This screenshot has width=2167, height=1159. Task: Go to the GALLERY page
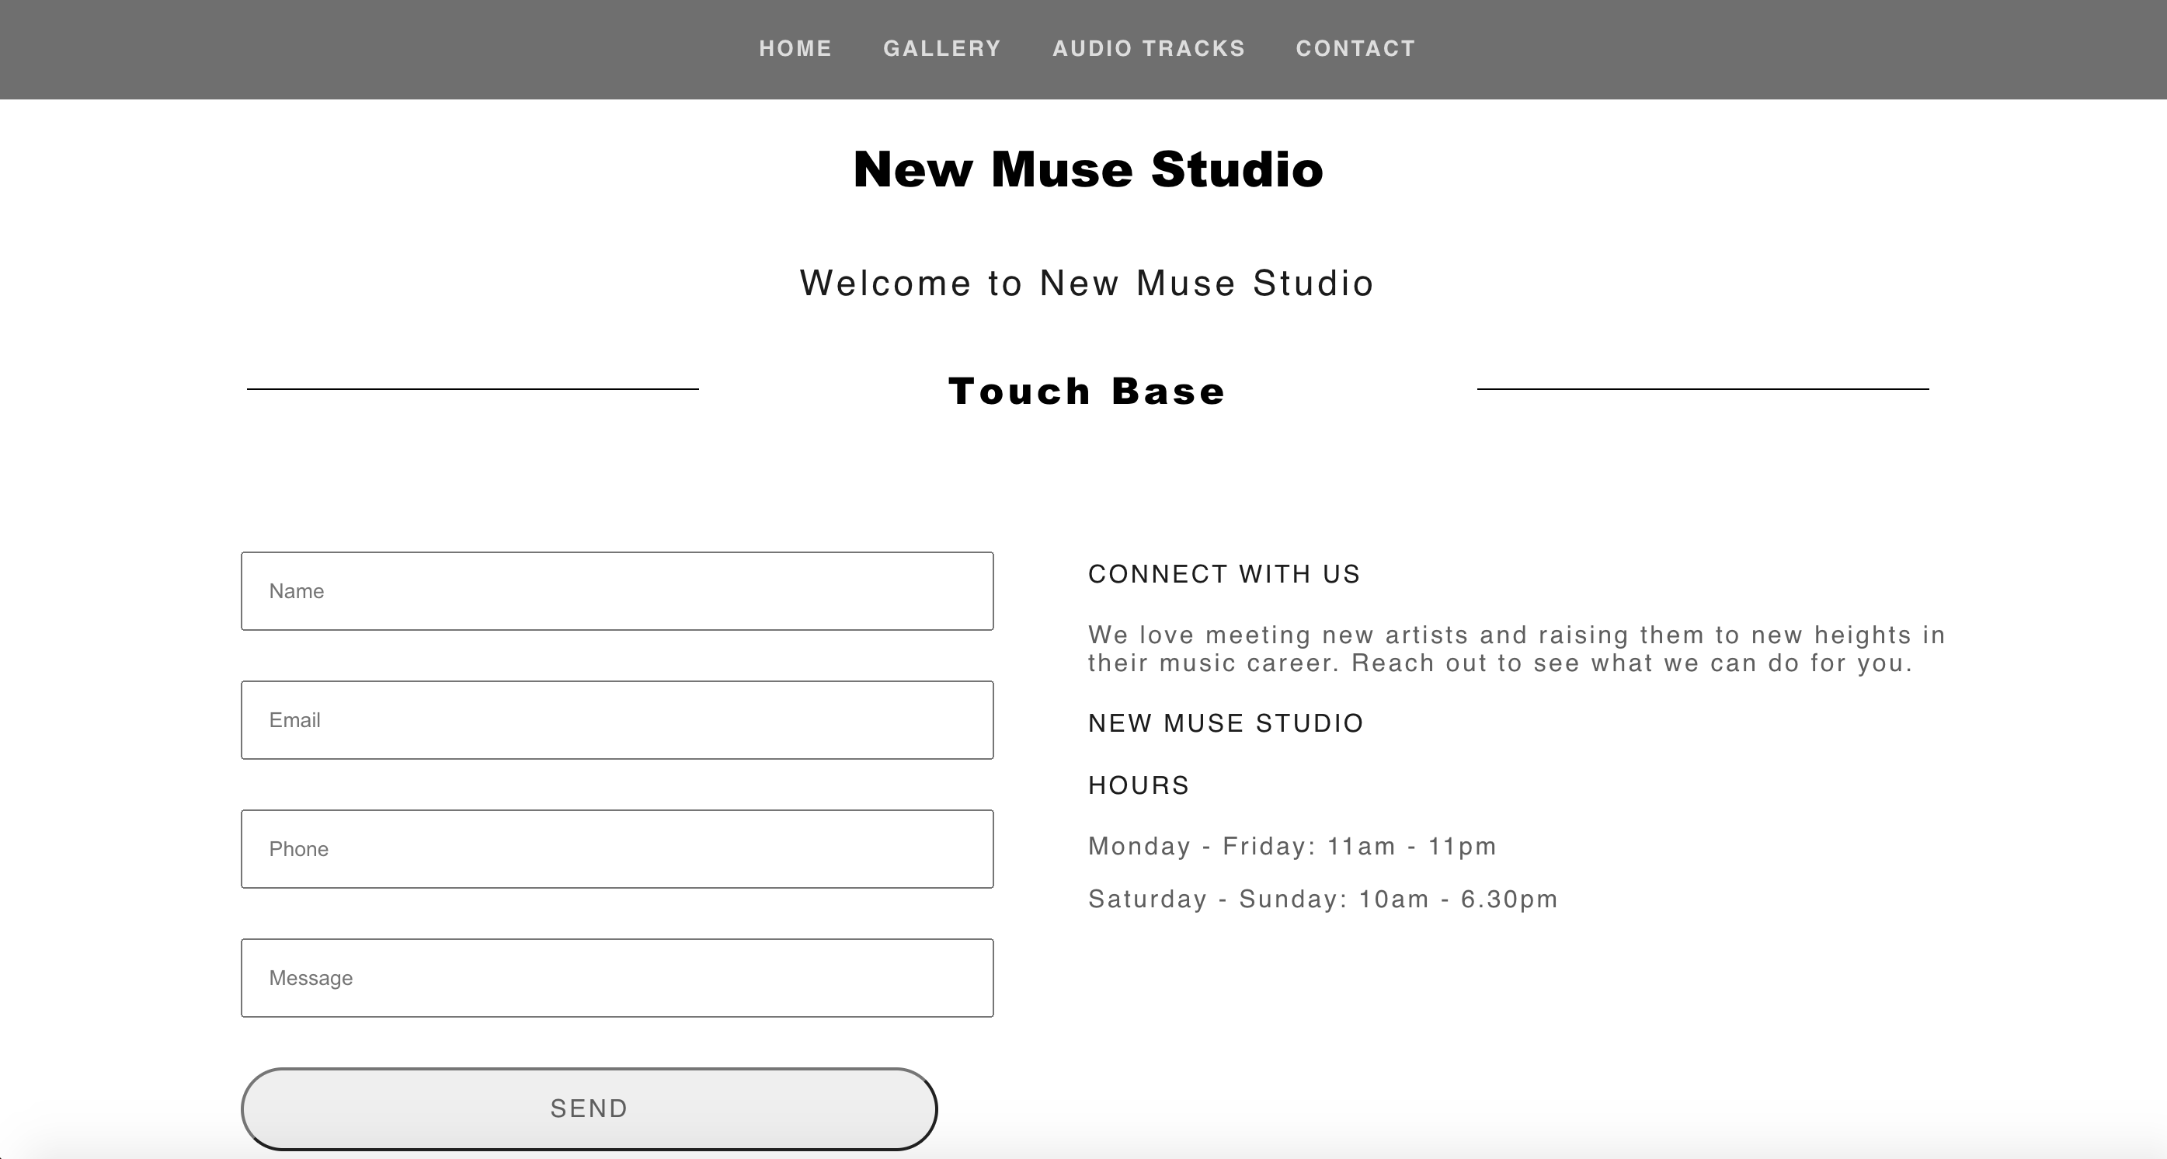pyautogui.click(x=942, y=49)
